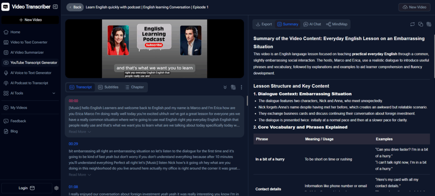Viewport: 435px width, 196px height.
Task: Click the Video Transcriber logo icon
Action: coord(5,7)
